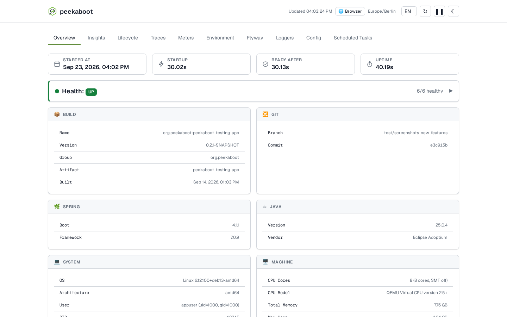Viewport: 507px width, 317px height.
Task: Open the Scheduled Tasks tab
Action: (x=353, y=38)
